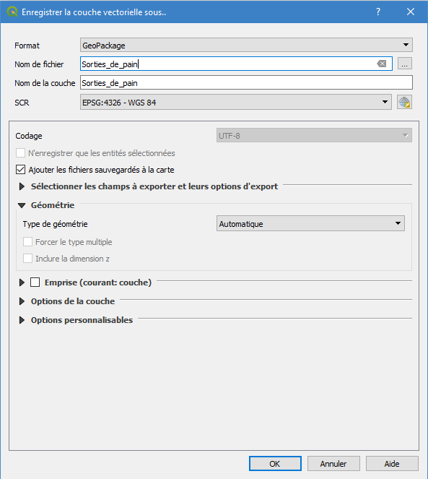Enable the Emprise extent checkbox

pyautogui.click(x=35, y=282)
